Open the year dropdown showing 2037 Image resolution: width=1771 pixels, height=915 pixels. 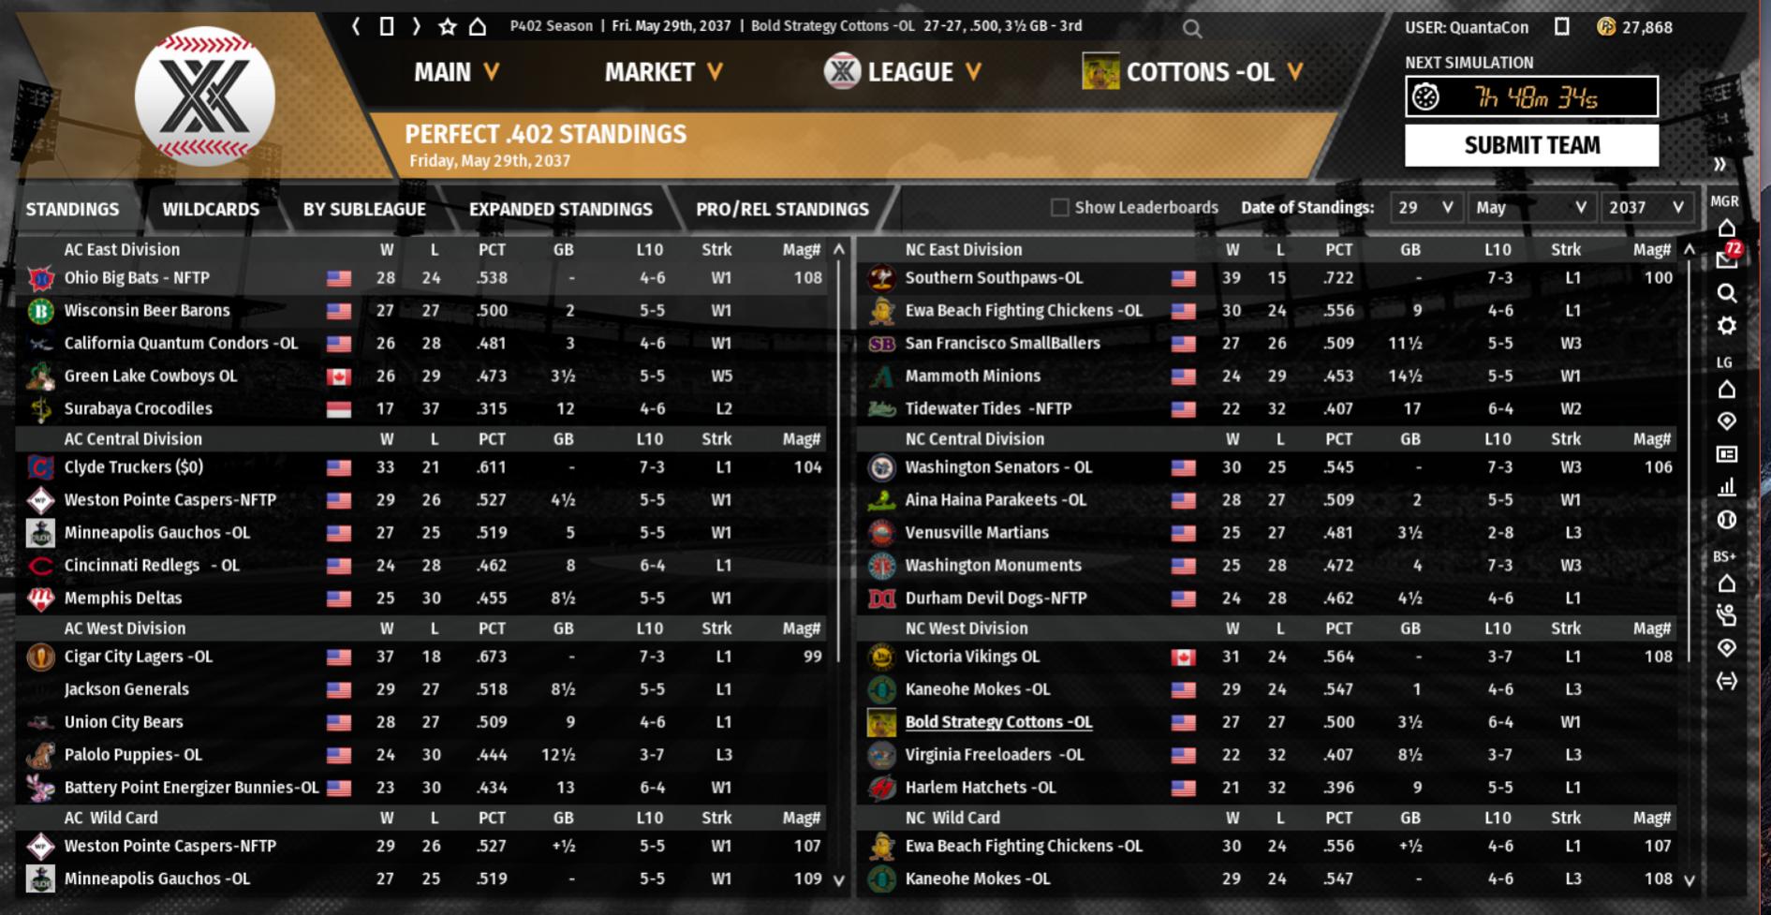click(1646, 208)
